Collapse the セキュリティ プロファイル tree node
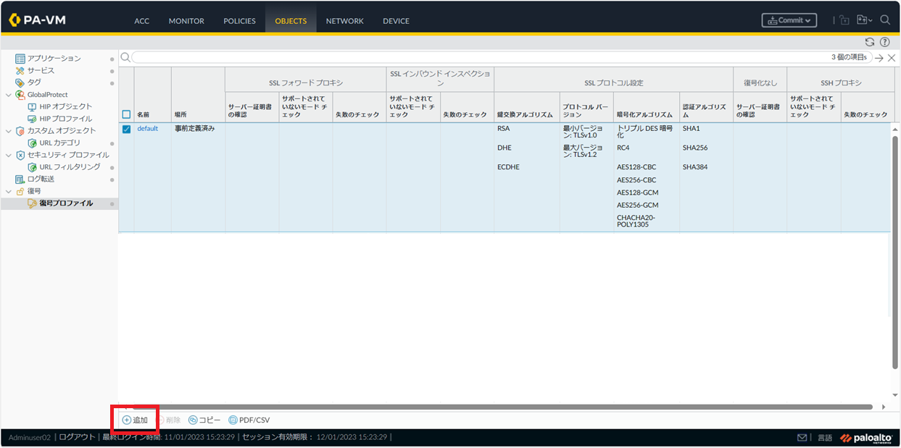The image size is (901, 448). click(x=9, y=155)
